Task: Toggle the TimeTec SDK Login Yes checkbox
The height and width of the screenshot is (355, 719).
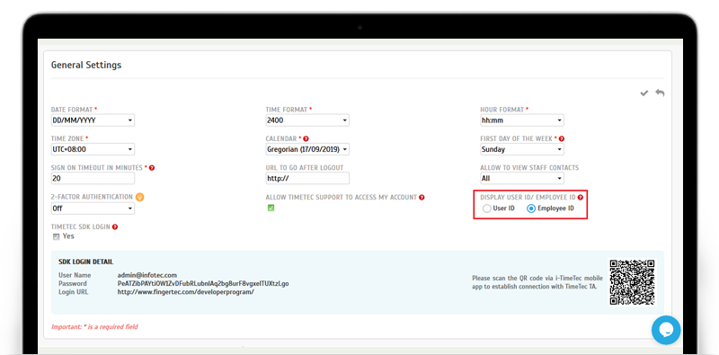Action: point(56,236)
